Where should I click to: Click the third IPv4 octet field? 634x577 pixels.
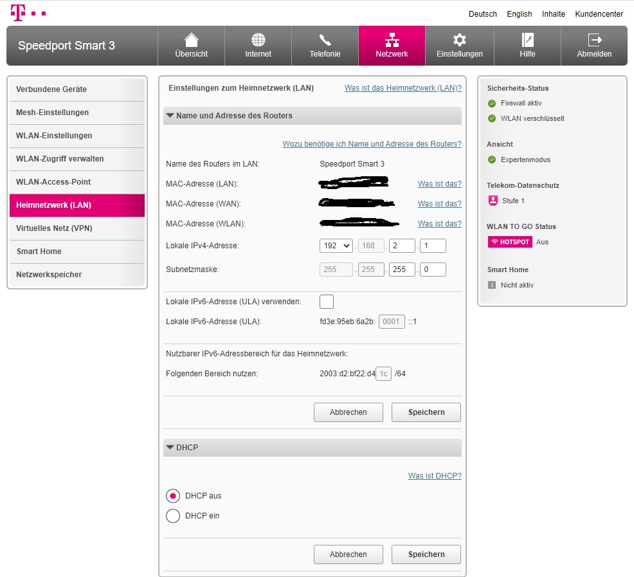(x=402, y=246)
